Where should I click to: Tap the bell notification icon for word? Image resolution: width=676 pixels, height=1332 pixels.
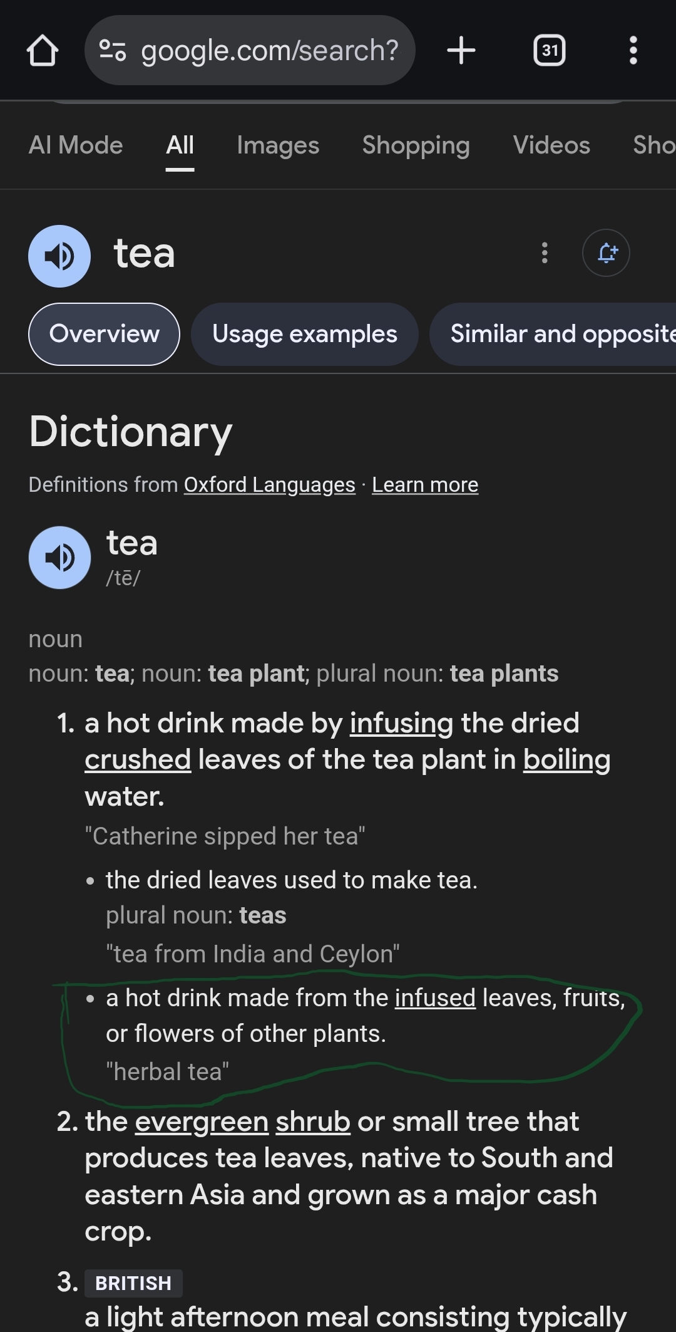click(x=606, y=252)
